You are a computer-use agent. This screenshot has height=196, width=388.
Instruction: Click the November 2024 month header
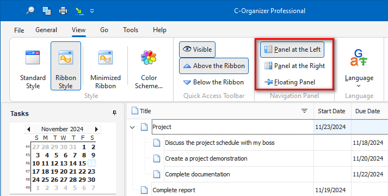click(63, 129)
